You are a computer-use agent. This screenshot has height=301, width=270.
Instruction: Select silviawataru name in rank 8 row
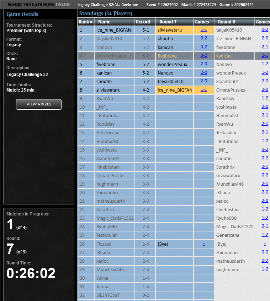click(108, 90)
